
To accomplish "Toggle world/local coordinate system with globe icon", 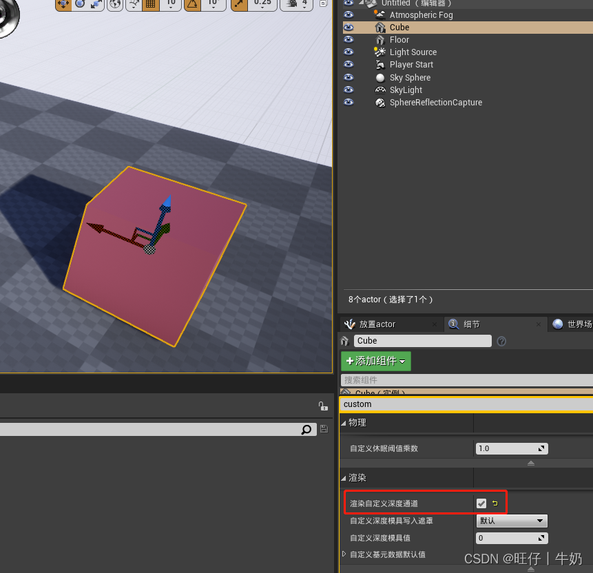I will [115, 5].
